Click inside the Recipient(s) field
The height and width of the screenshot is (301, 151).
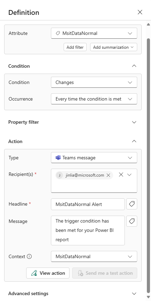(94, 181)
